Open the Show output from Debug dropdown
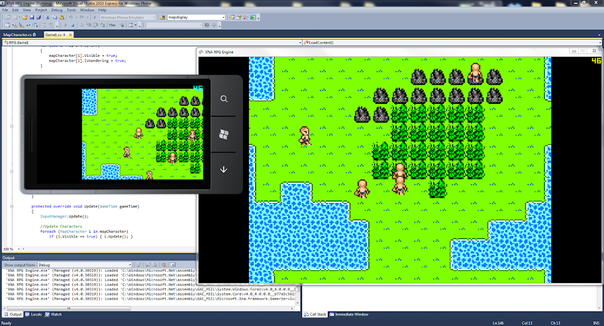 pos(130,265)
